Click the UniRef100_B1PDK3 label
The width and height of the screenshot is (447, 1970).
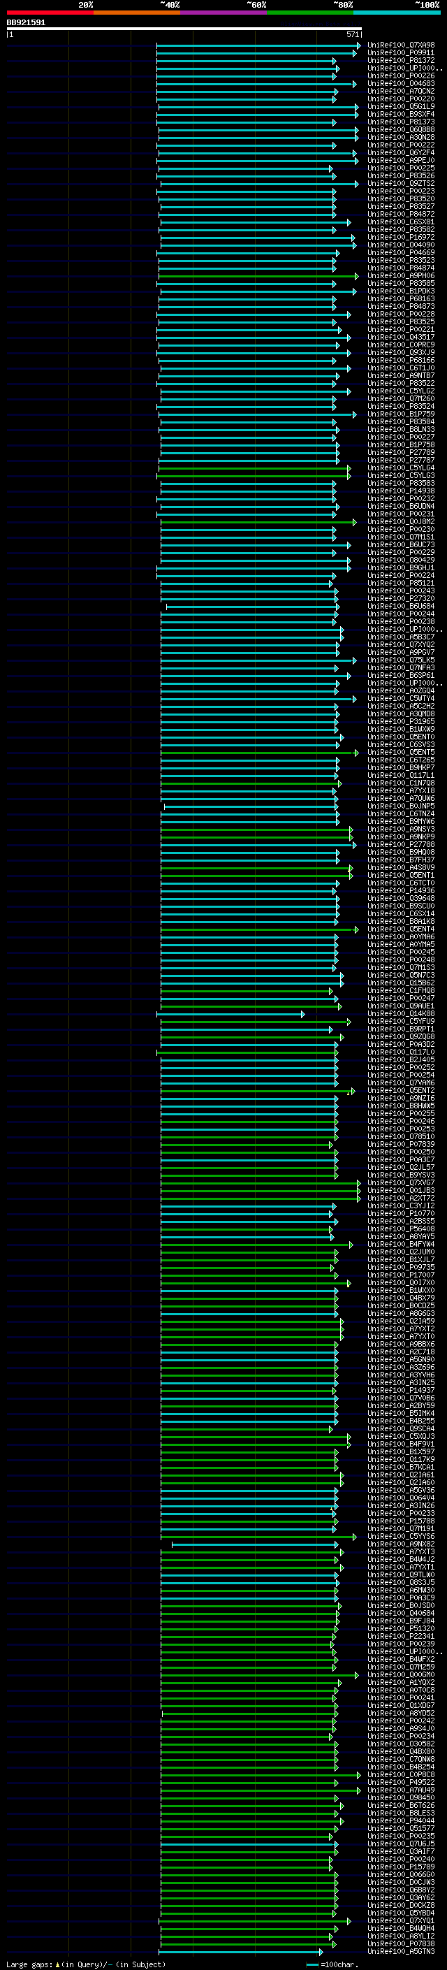[401, 291]
